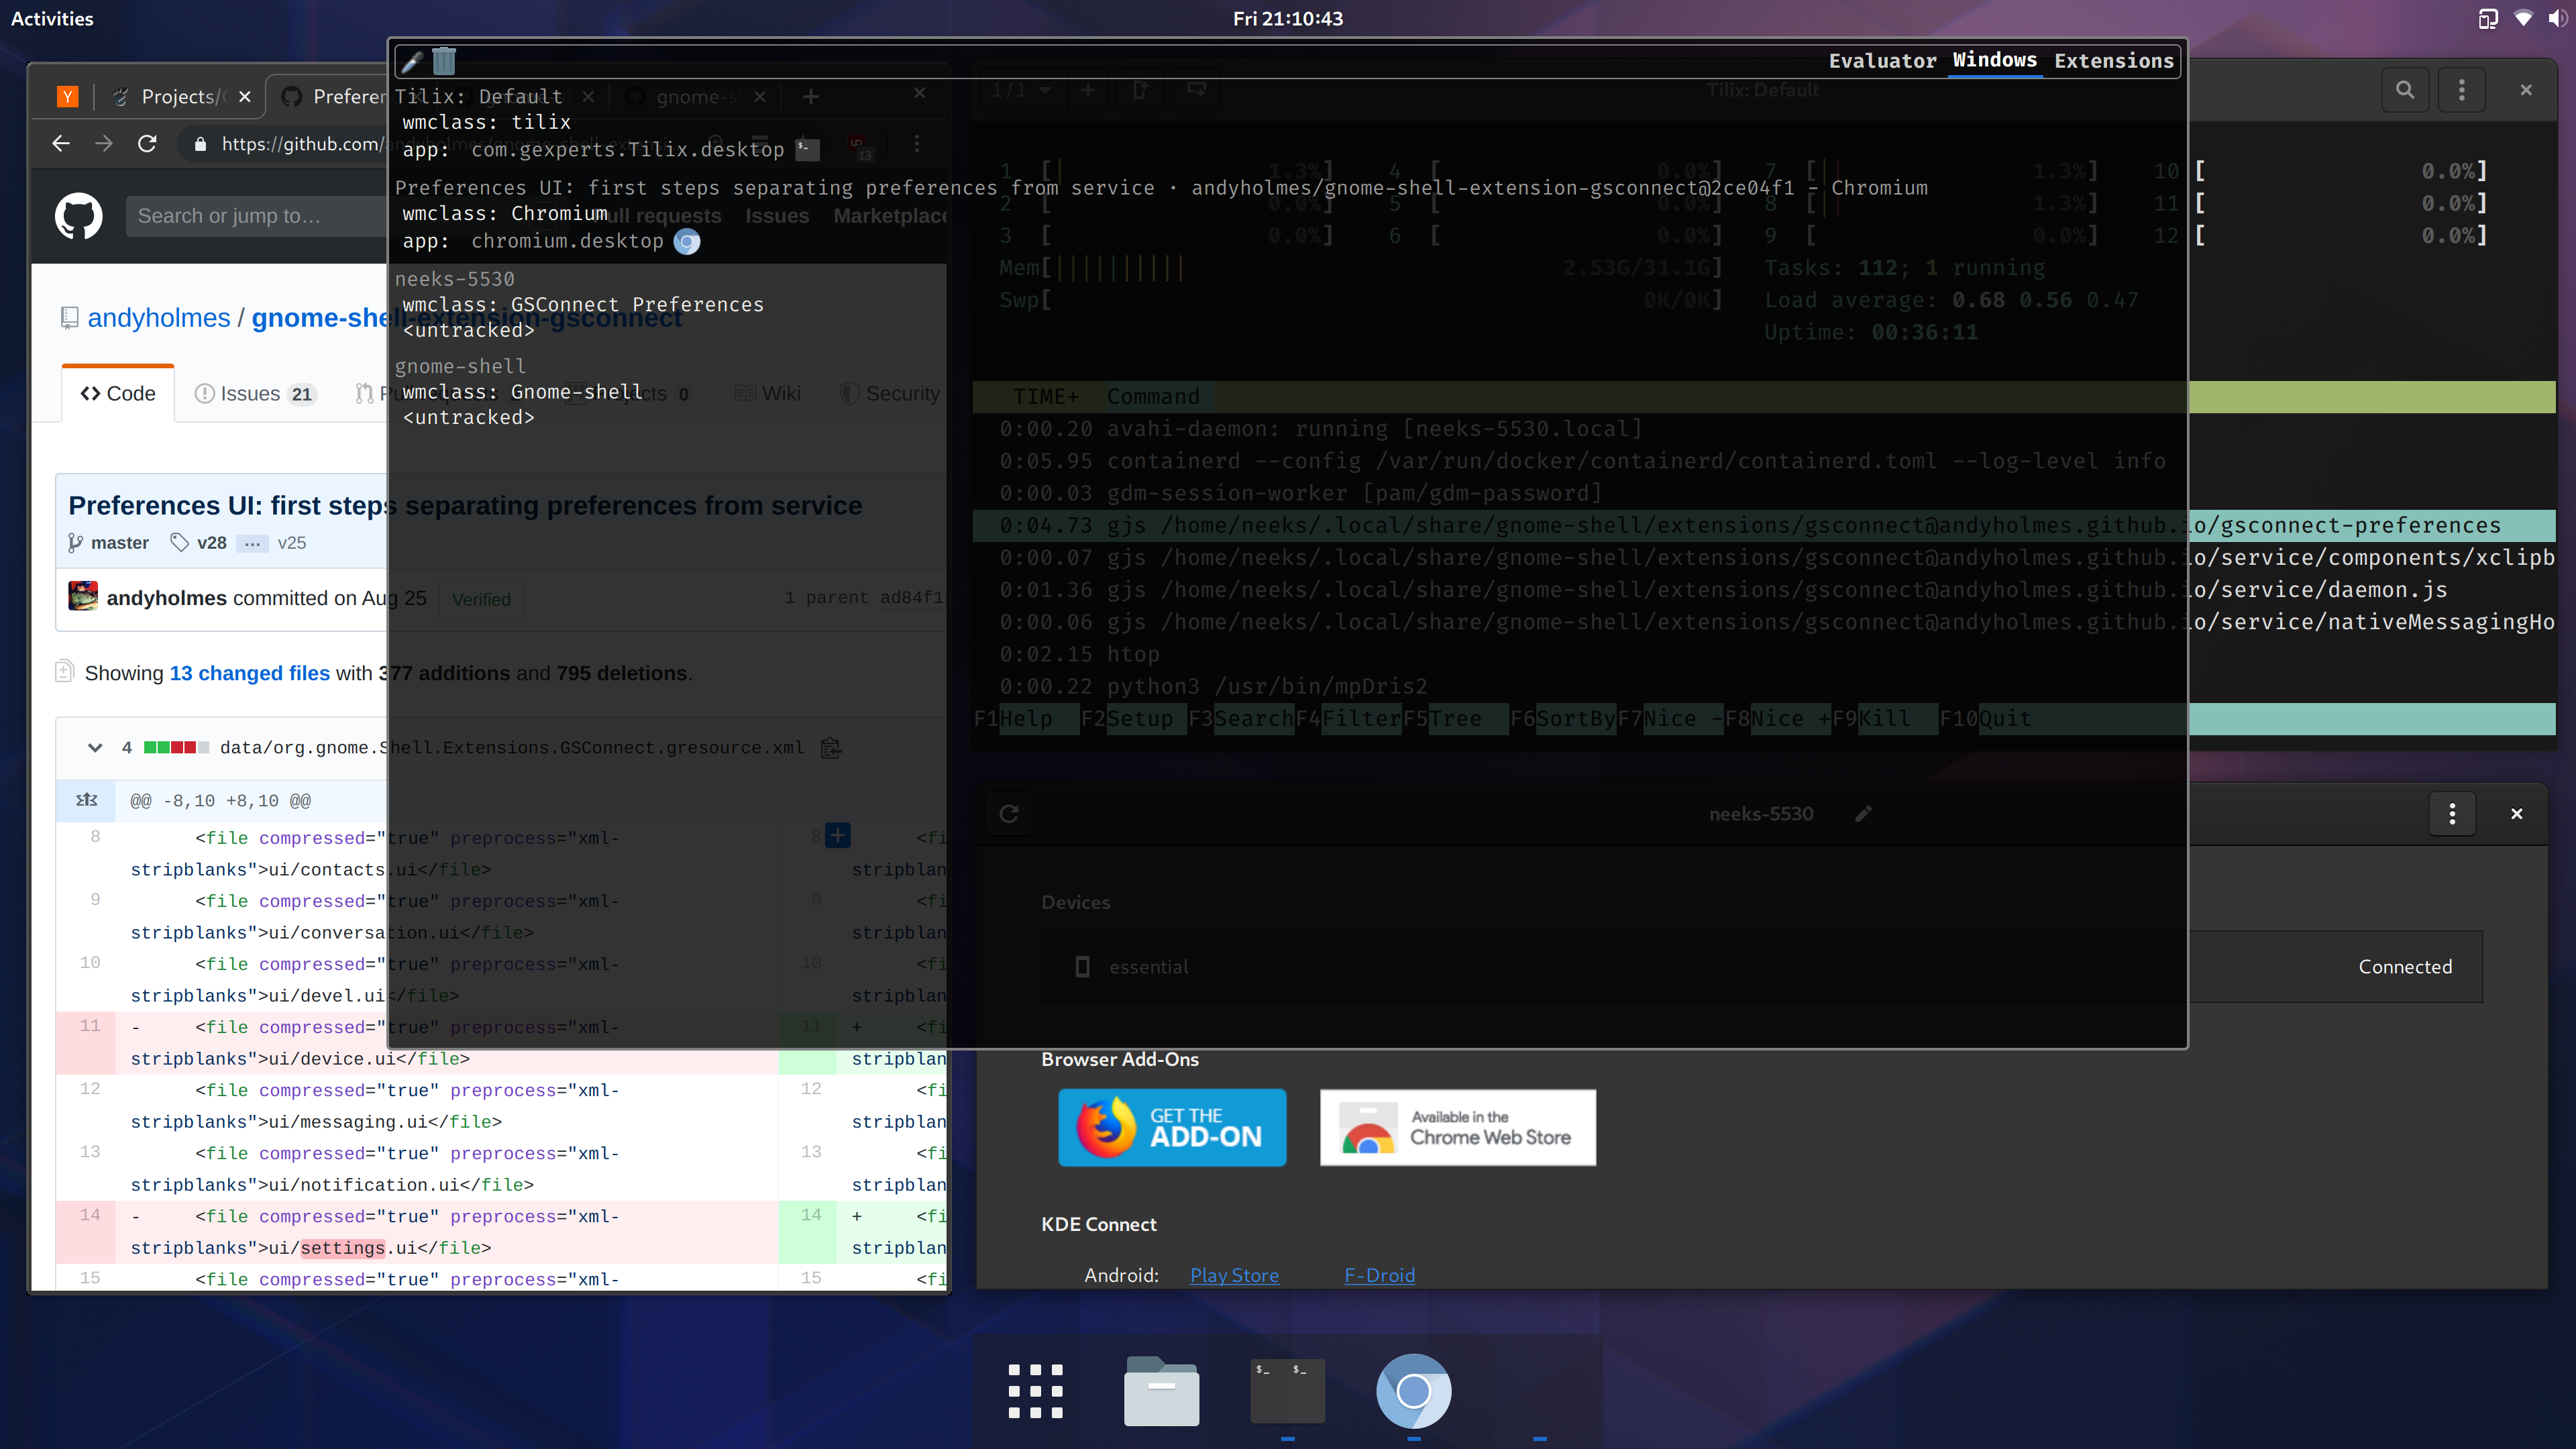The image size is (2576, 1449).
Task: Open search in the Tilix header
Action: coord(2405,90)
